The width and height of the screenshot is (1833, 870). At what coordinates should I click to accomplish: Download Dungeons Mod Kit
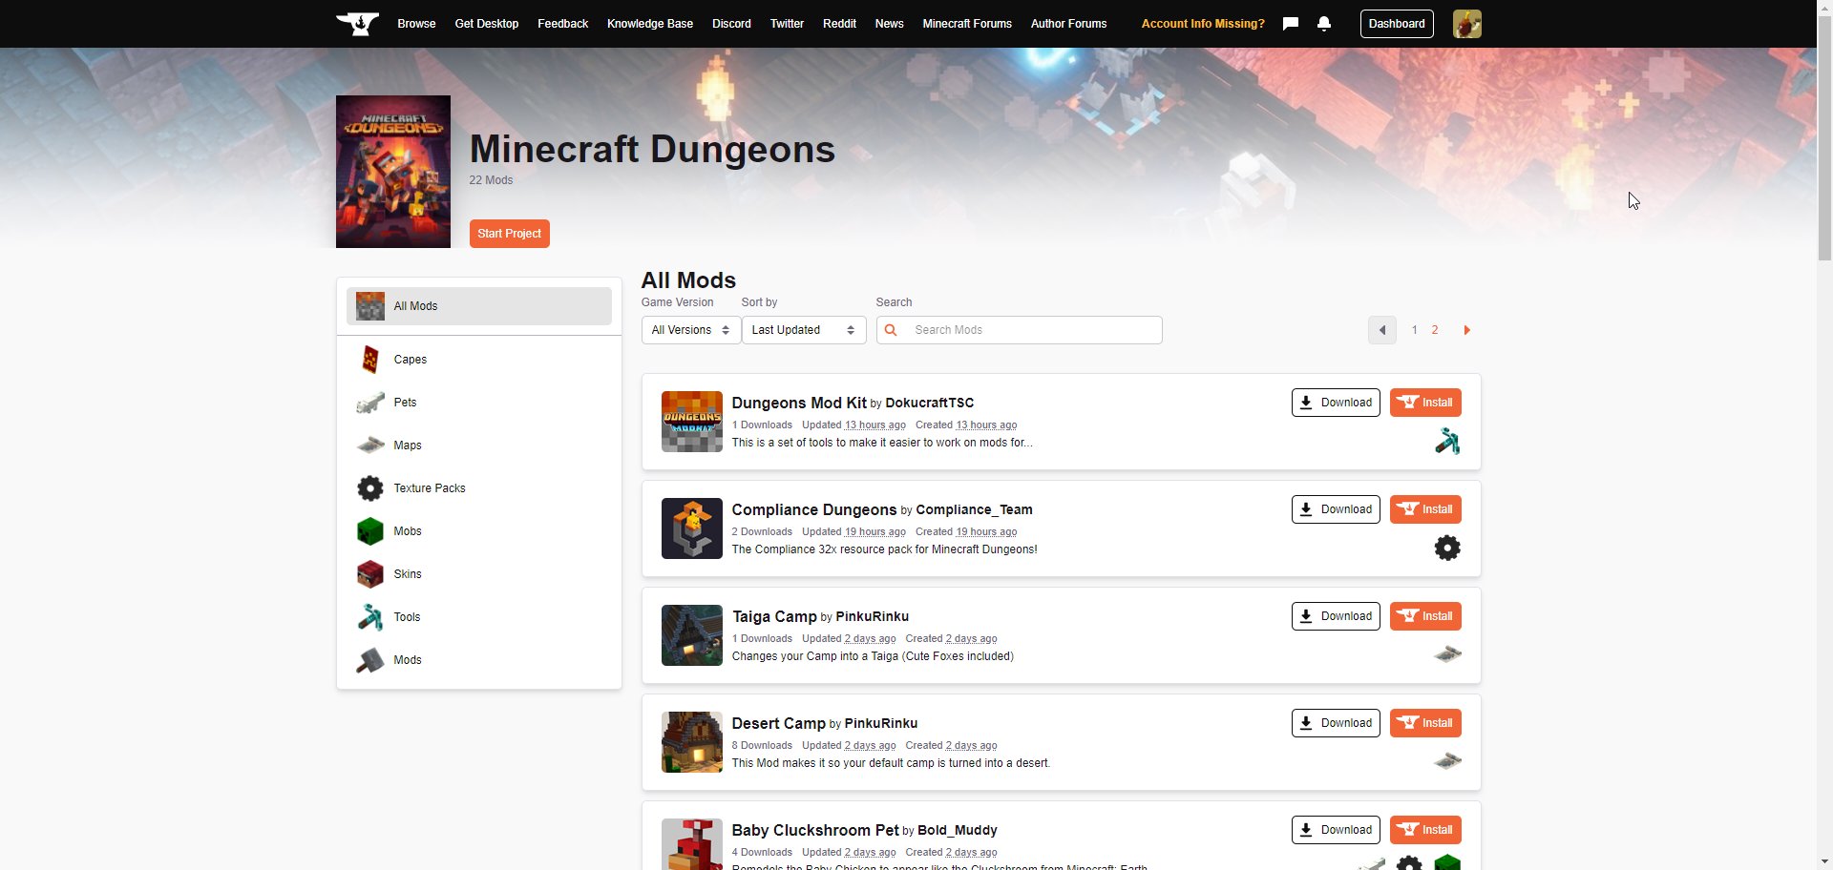[1336, 403]
